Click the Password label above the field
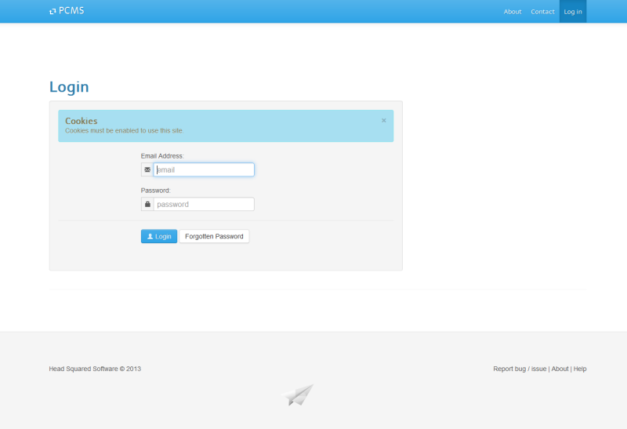 pos(155,191)
